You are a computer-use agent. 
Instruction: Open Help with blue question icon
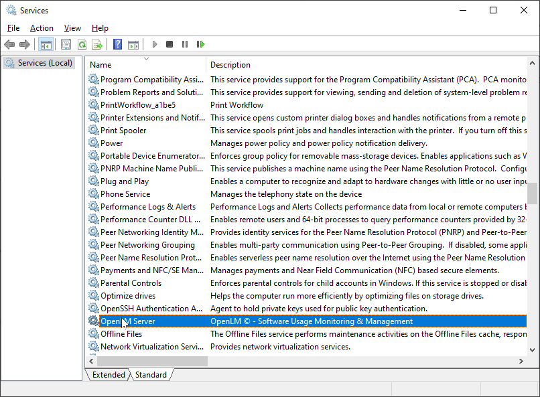[x=117, y=45]
